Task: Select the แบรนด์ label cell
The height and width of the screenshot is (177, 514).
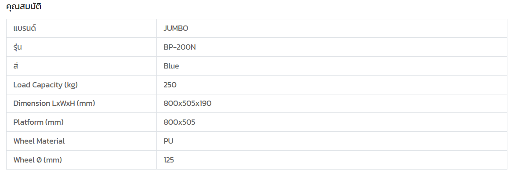Action: point(25,29)
